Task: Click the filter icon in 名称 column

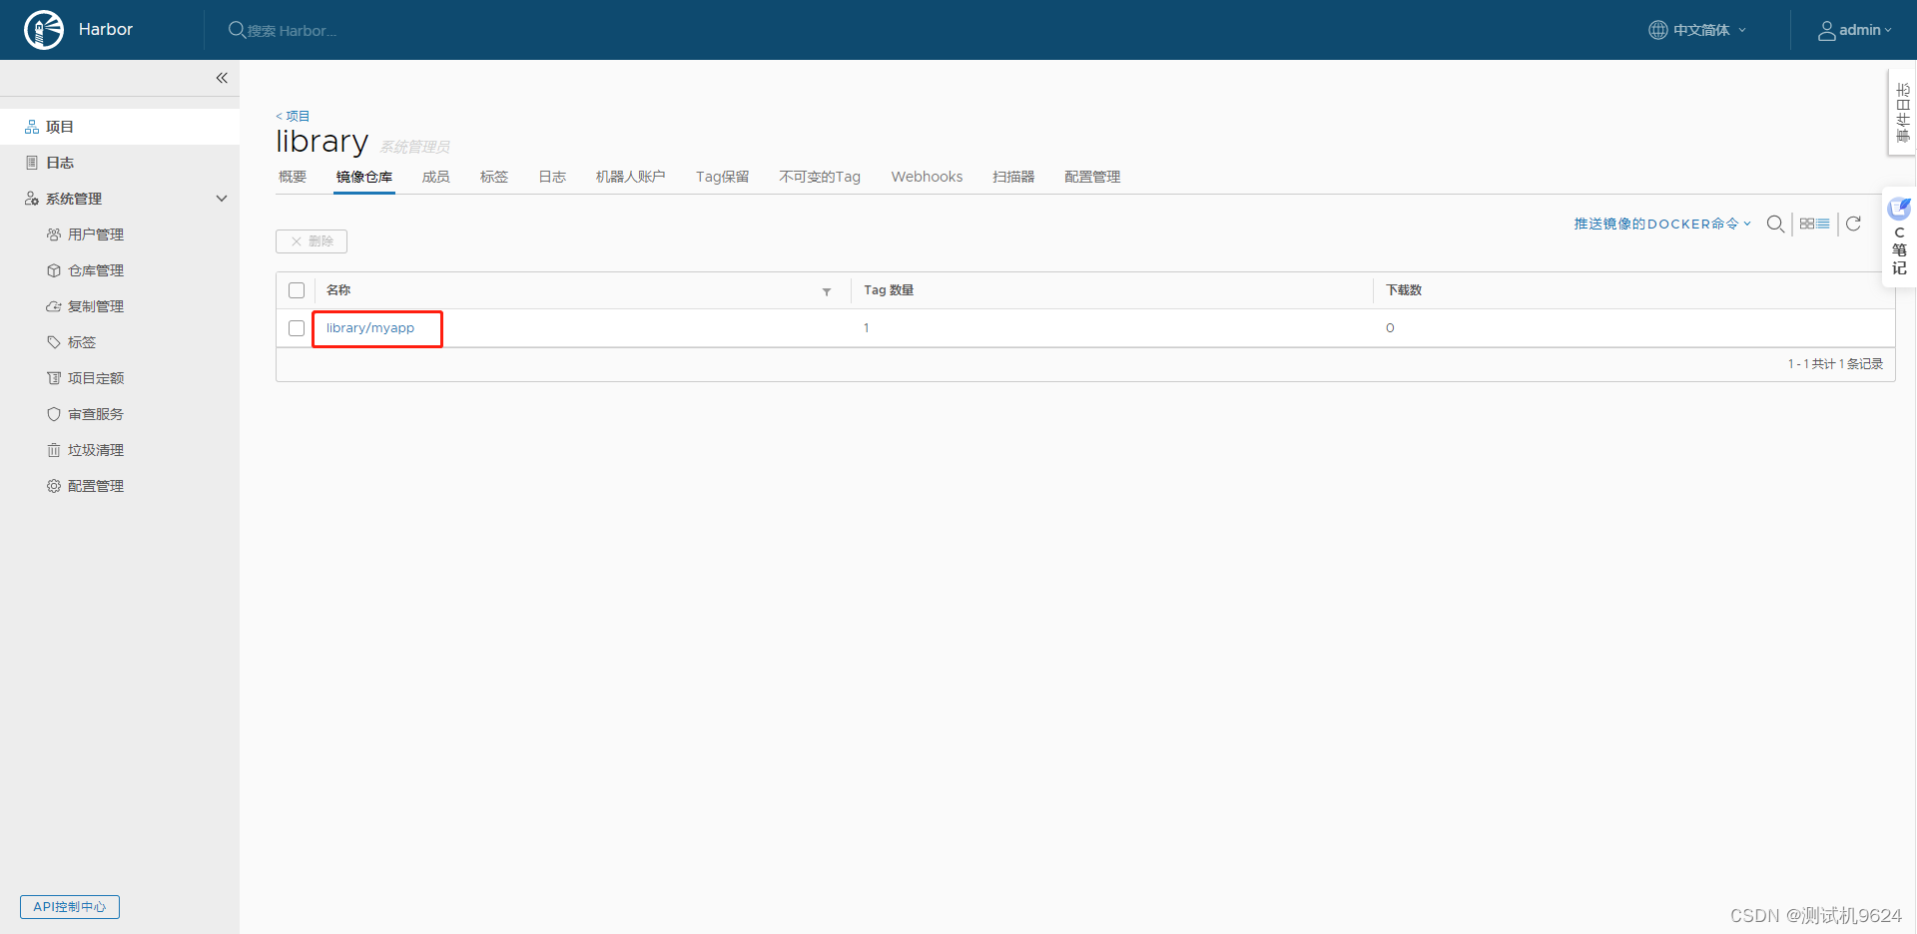Action: (x=827, y=291)
